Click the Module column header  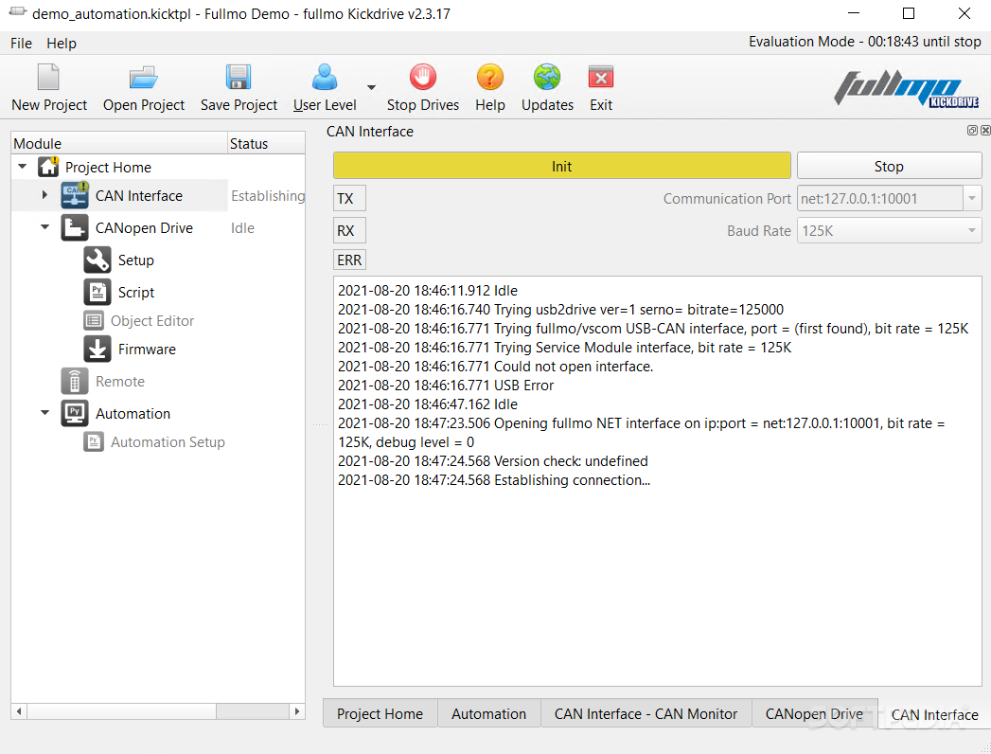click(x=119, y=144)
